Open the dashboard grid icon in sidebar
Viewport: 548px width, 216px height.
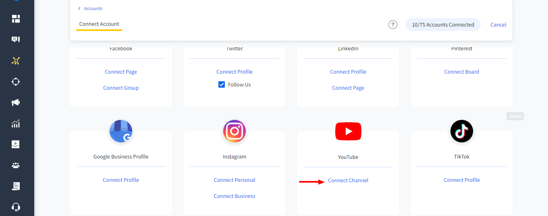[x=16, y=19]
